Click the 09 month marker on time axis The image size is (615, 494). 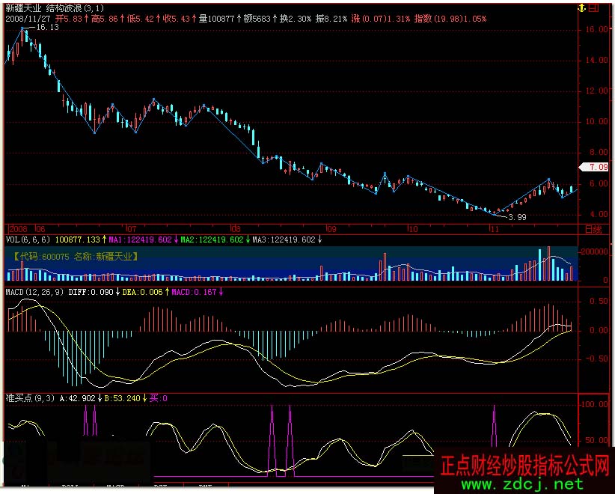pyautogui.click(x=330, y=228)
